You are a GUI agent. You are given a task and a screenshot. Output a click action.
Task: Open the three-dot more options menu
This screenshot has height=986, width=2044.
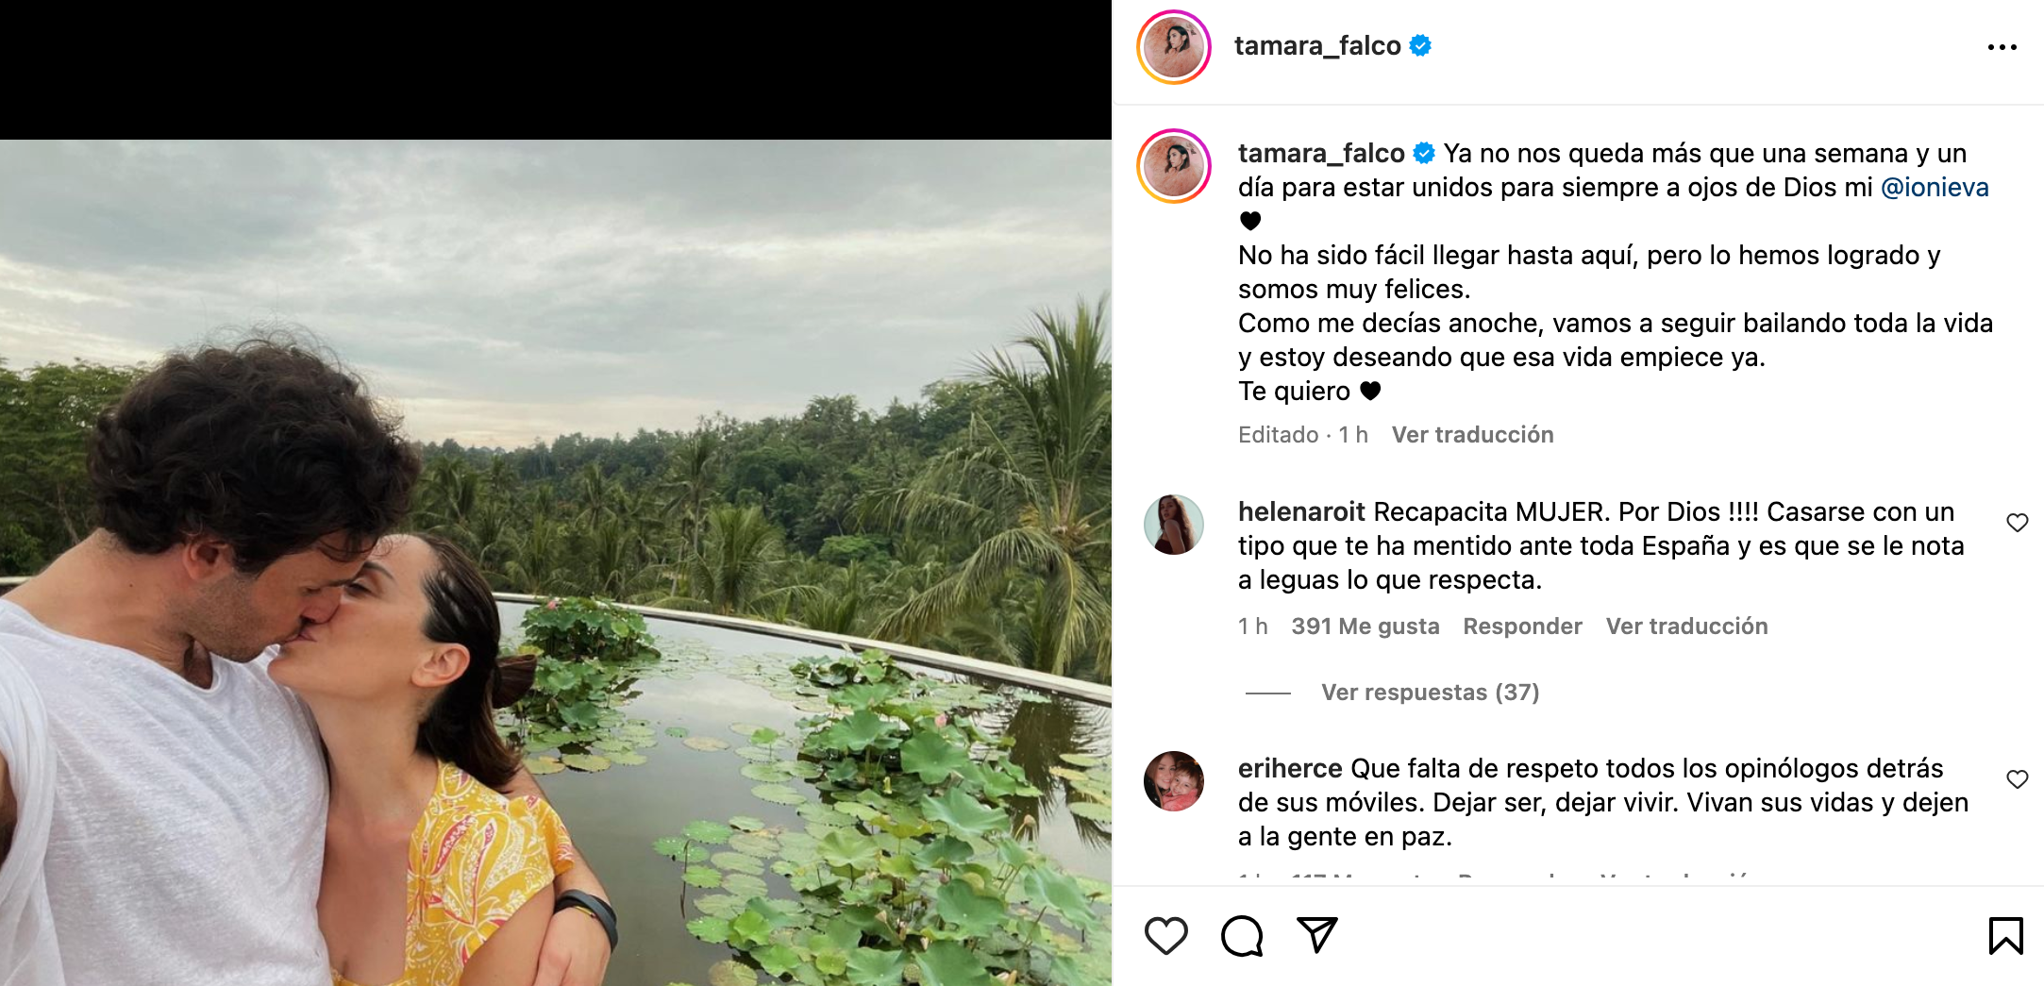click(2002, 47)
